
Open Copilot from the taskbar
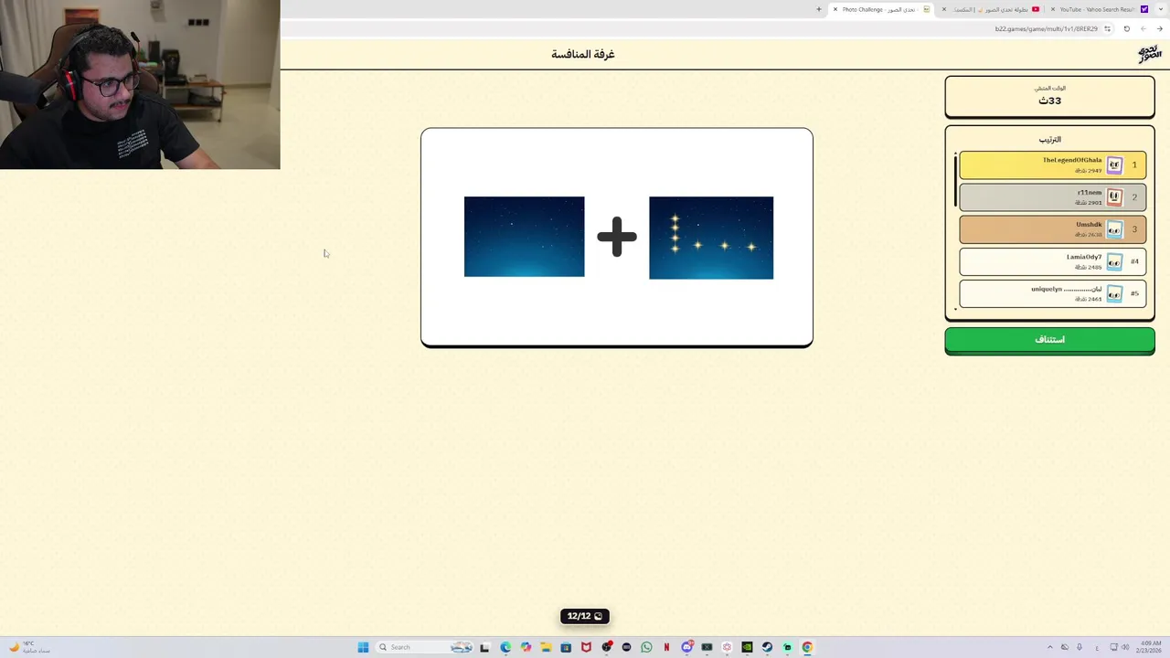coord(526,647)
